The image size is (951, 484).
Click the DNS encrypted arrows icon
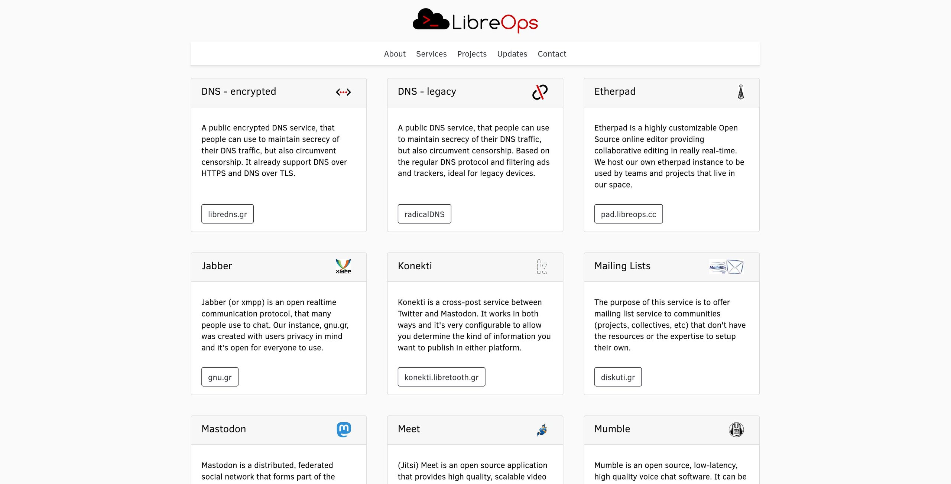click(x=343, y=92)
